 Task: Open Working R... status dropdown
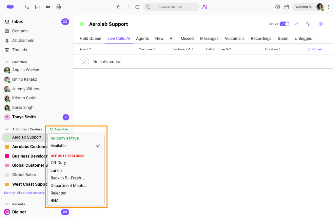click(304, 7)
